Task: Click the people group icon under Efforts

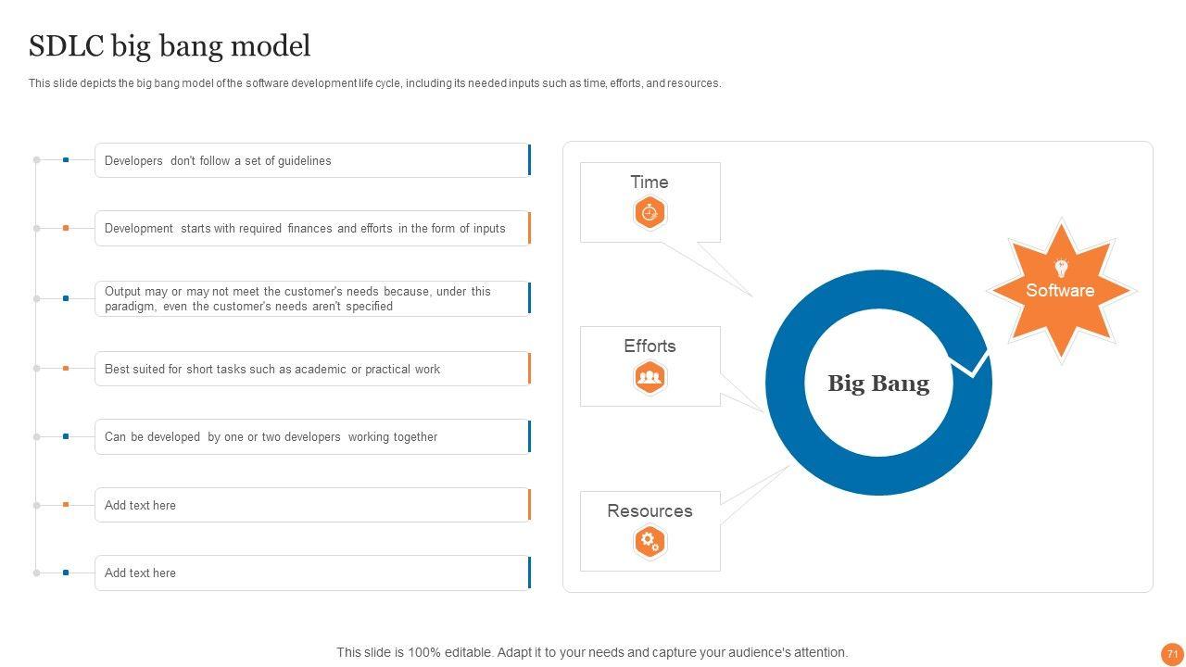Action: tap(650, 377)
